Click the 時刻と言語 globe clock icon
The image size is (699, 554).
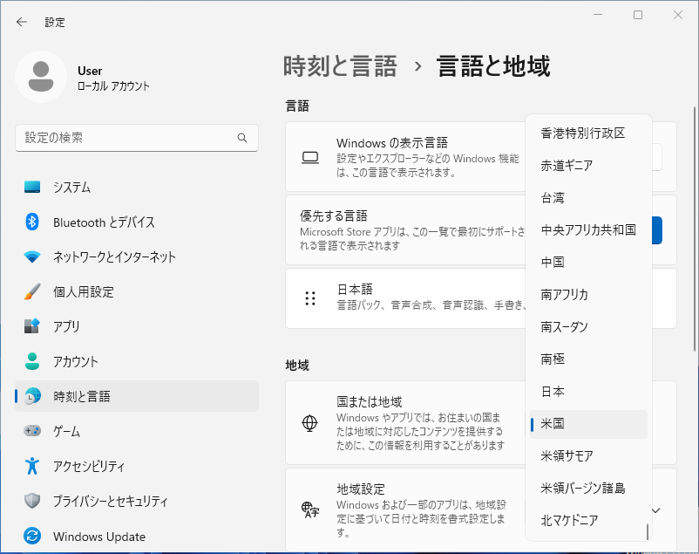[x=32, y=396]
